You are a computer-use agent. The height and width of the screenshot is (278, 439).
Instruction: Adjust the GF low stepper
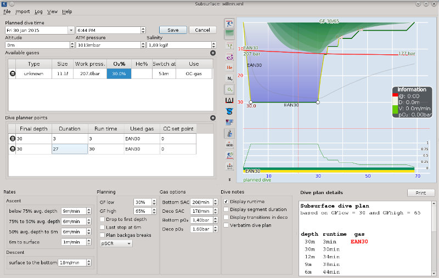click(x=154, y=202)
